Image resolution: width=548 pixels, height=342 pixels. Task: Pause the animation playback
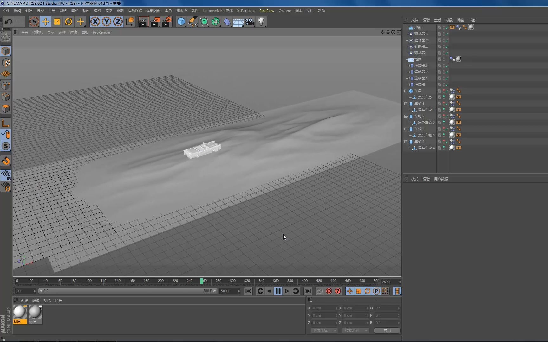[278, 291]
